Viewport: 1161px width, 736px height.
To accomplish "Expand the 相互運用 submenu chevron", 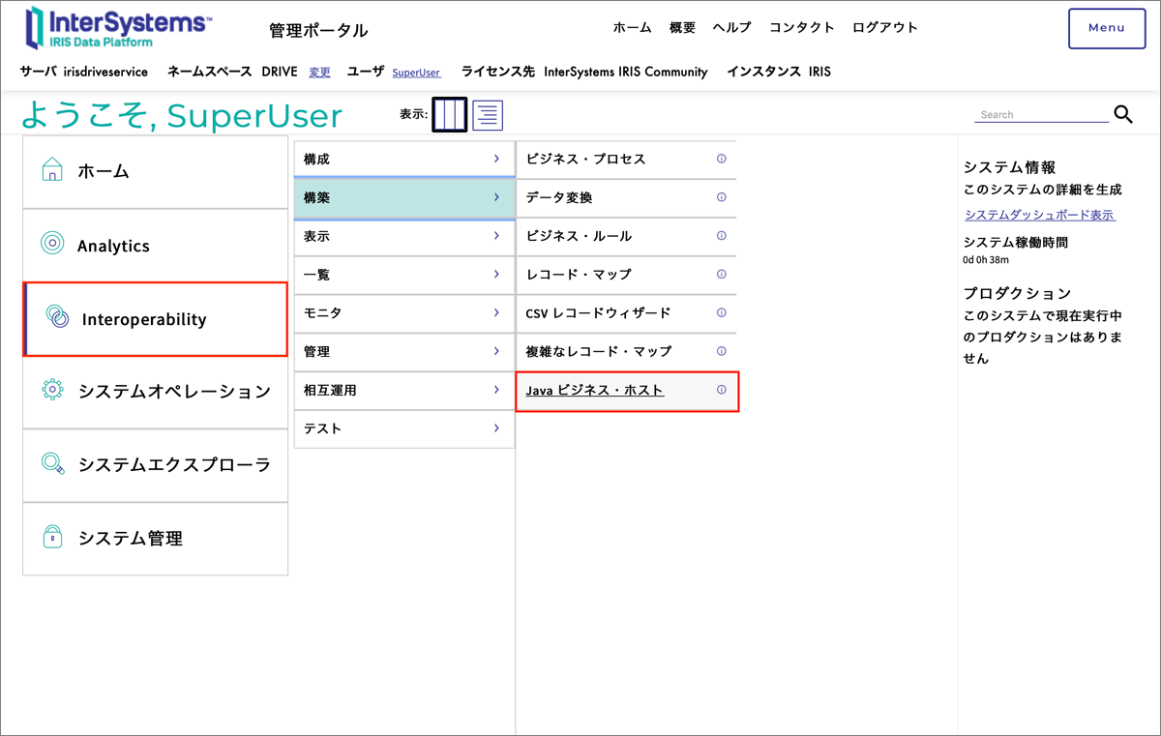I will coord(496,390).
